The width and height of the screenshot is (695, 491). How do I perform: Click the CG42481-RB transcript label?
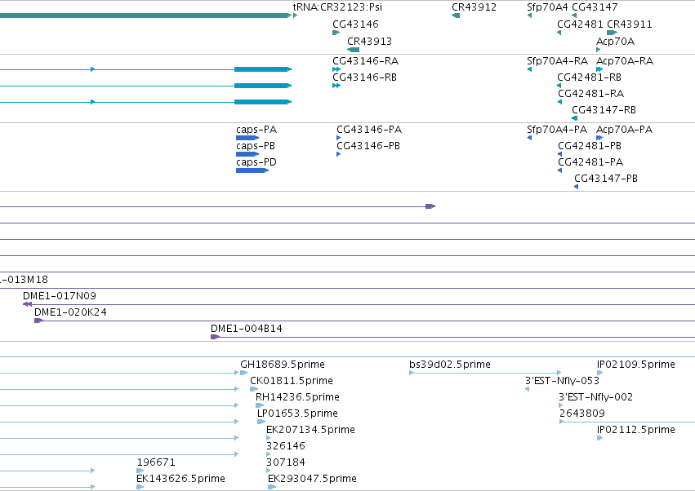click(589, 77)
